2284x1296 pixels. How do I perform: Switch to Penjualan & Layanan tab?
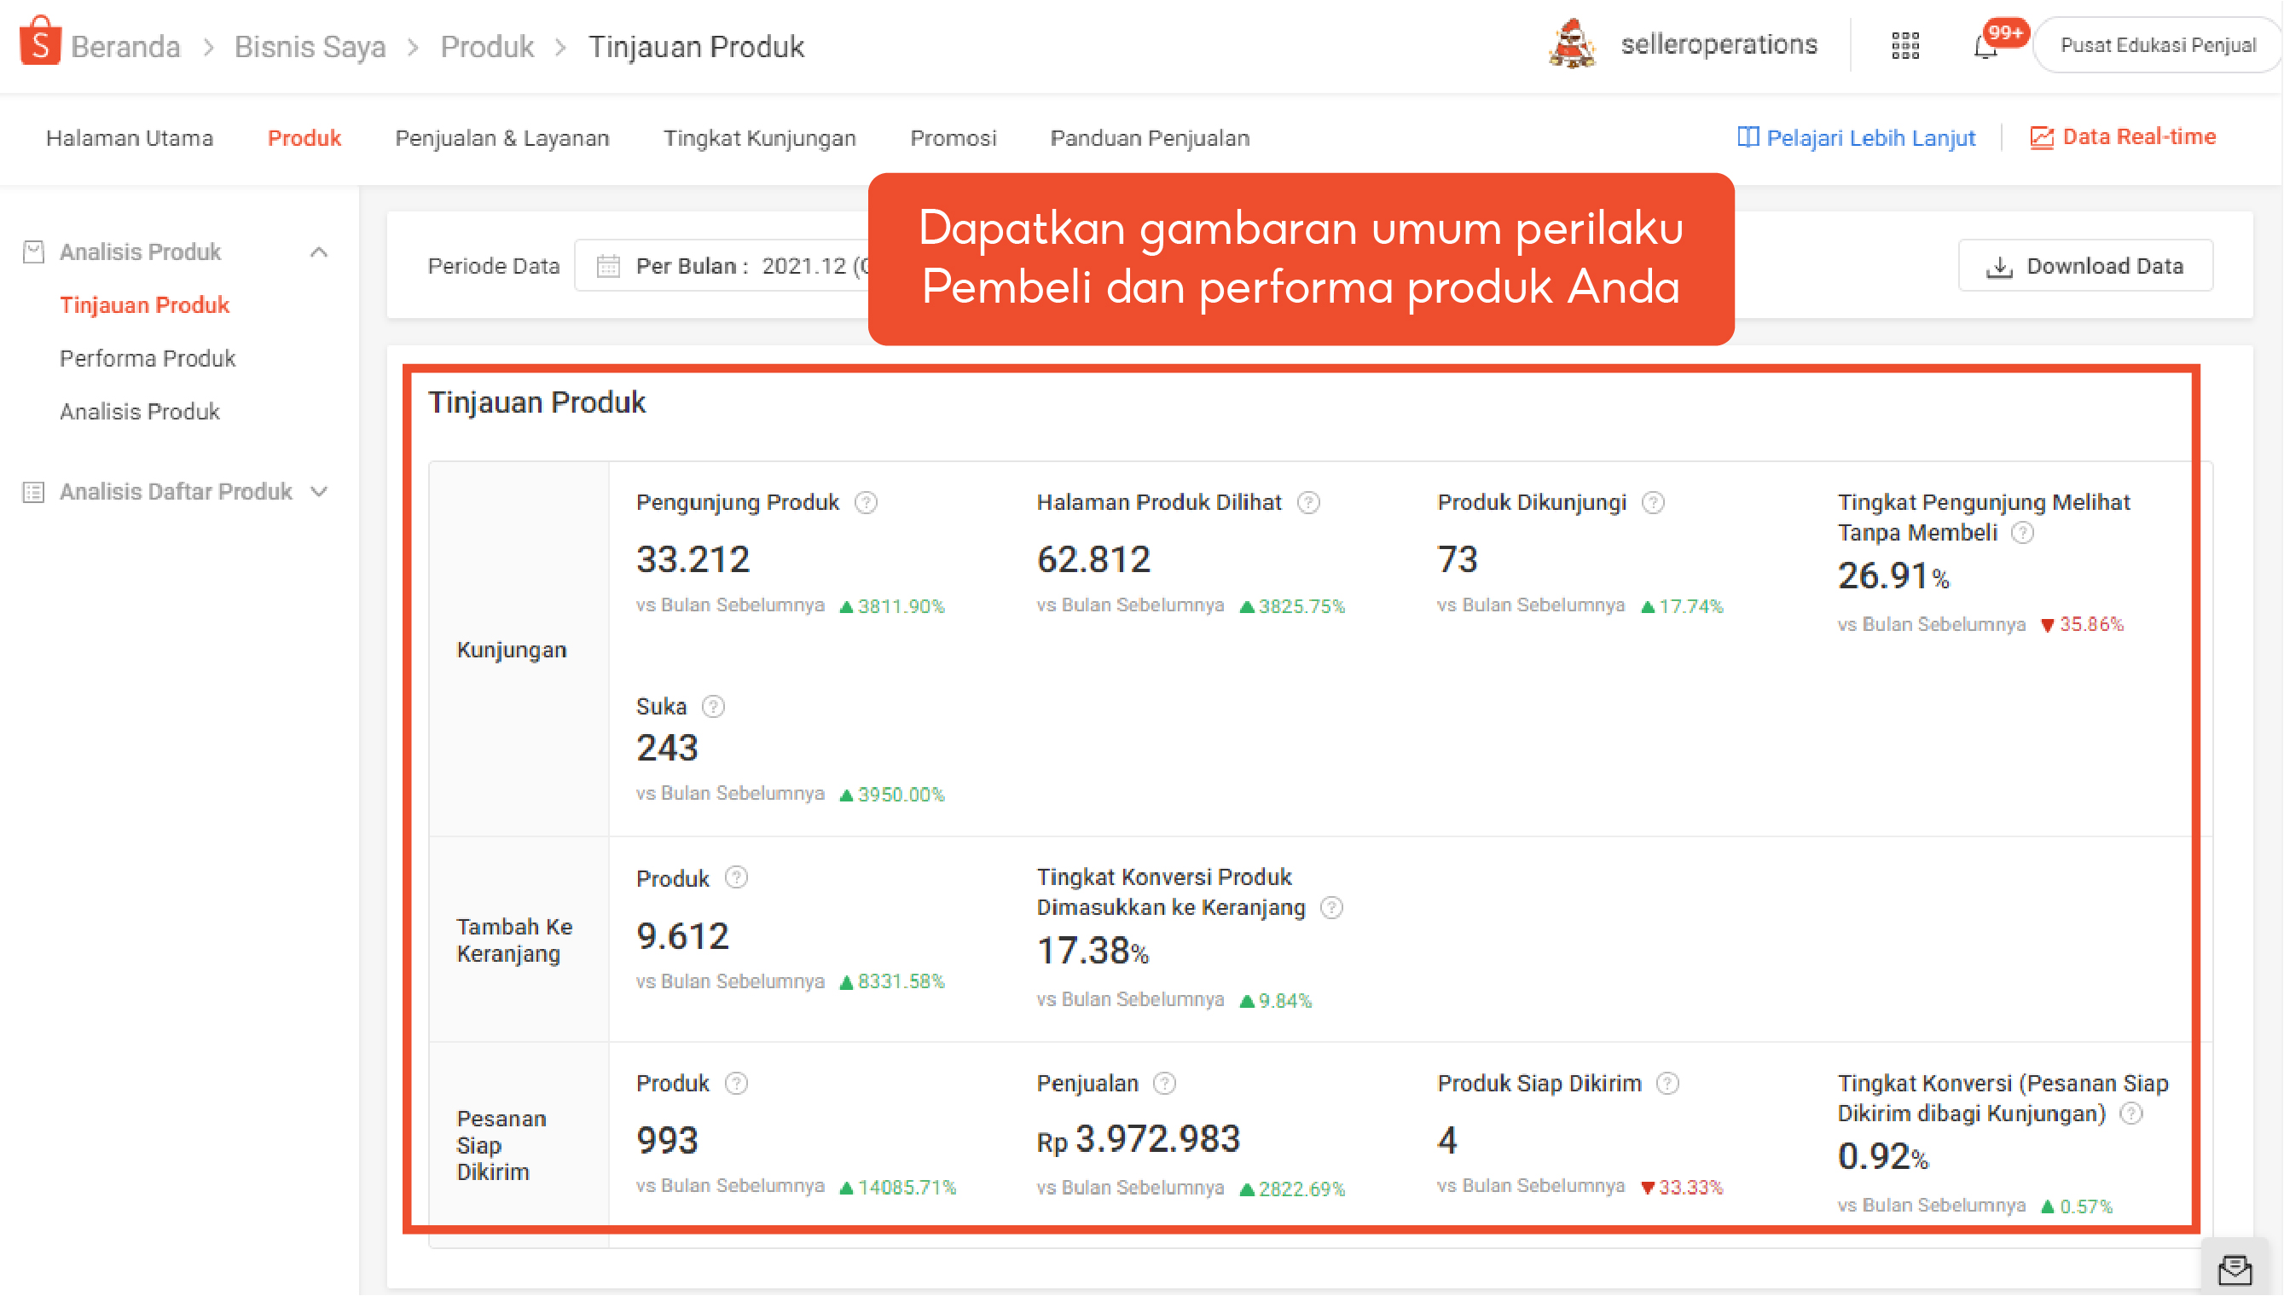502,138
